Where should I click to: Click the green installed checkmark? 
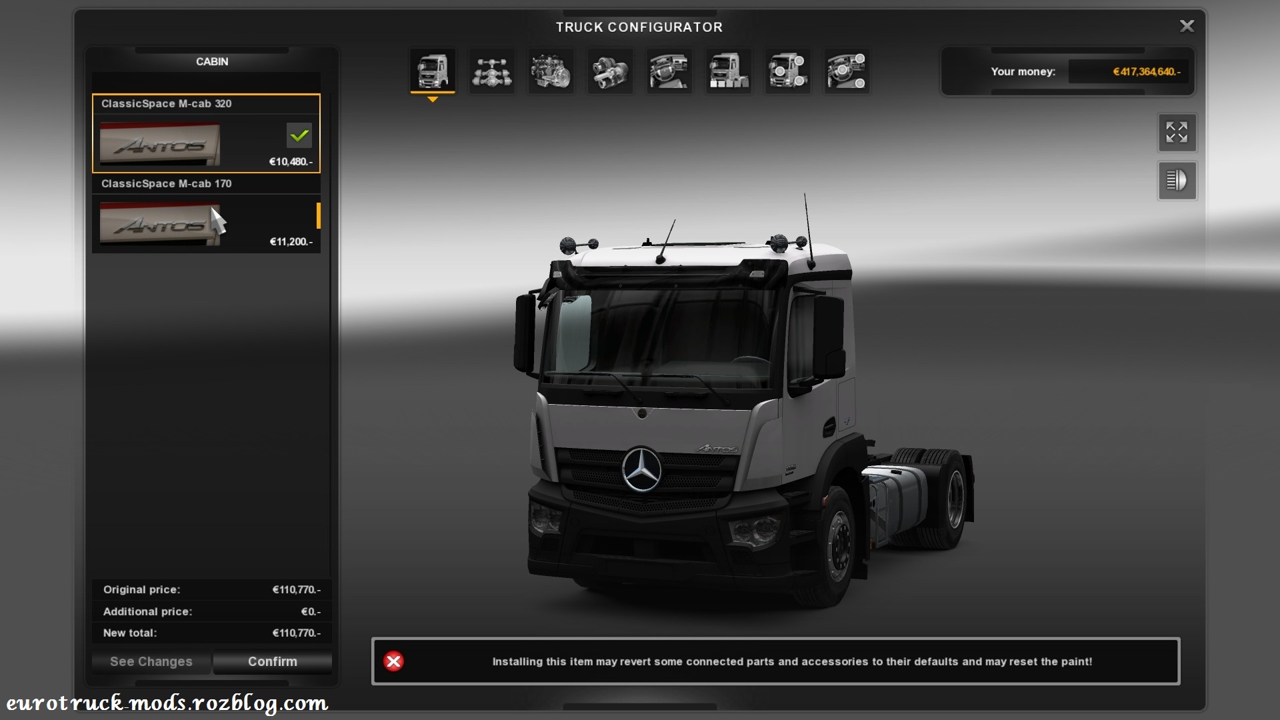pyautogui.click(x=299, y=135)
